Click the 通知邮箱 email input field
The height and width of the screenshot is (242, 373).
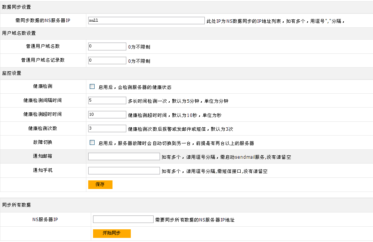point(124,157)
